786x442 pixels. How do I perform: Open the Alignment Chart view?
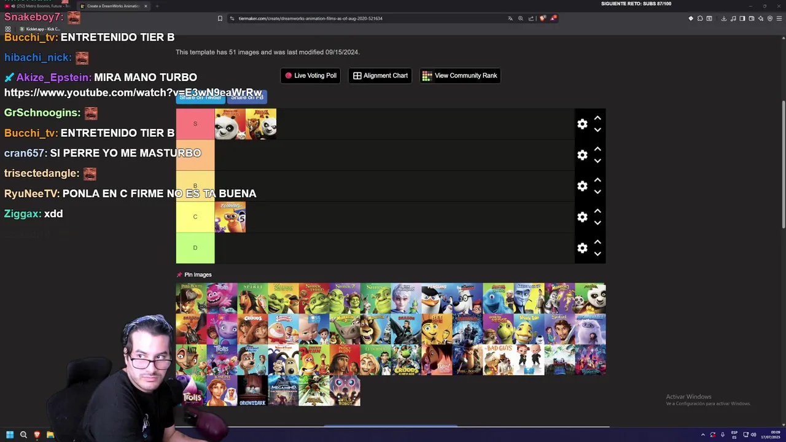tap(380, 76)
